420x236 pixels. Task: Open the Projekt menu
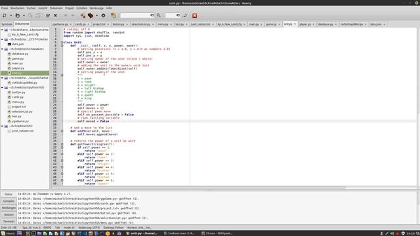tap(70, 9)
